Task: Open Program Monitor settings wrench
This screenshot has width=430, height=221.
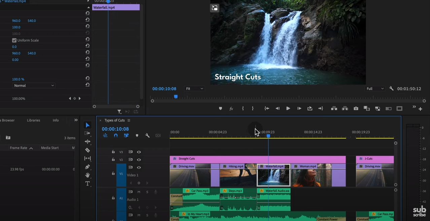Action: tap(391, 89)
